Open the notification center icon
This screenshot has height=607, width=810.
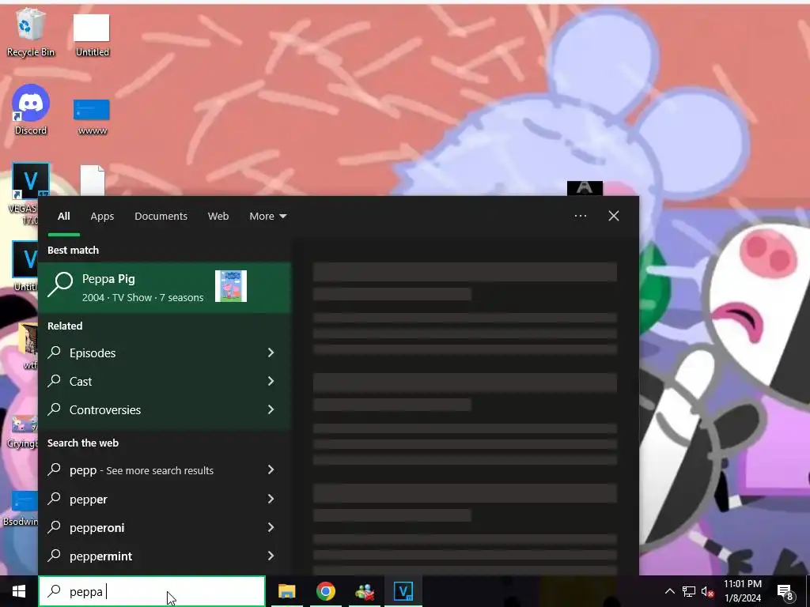[x=785, y=592]
